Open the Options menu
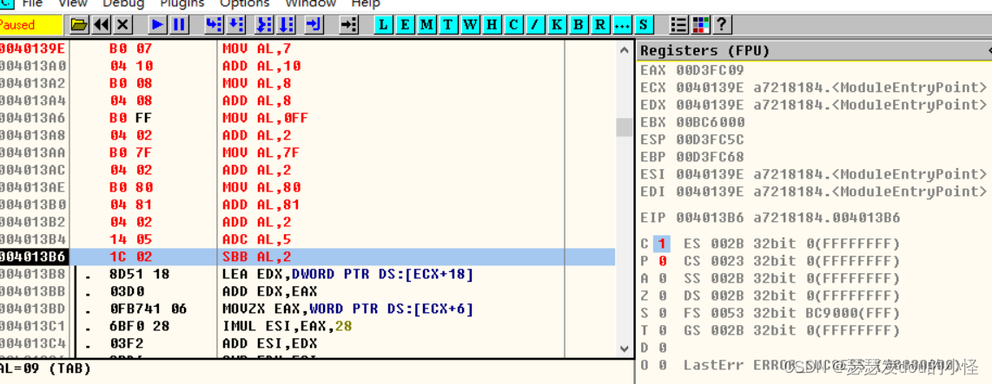This screenshot has height=384, width=992. 244,3
